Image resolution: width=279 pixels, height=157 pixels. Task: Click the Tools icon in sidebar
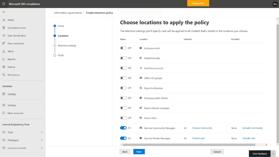[x=4, y=132]
